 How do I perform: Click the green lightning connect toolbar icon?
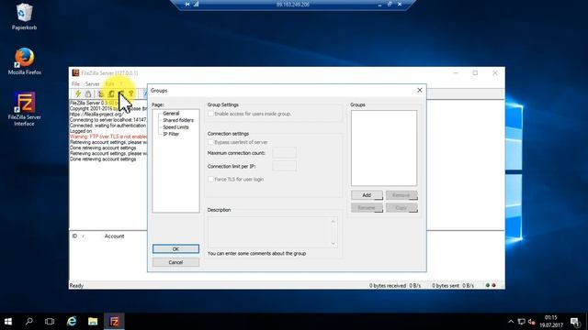78,93
